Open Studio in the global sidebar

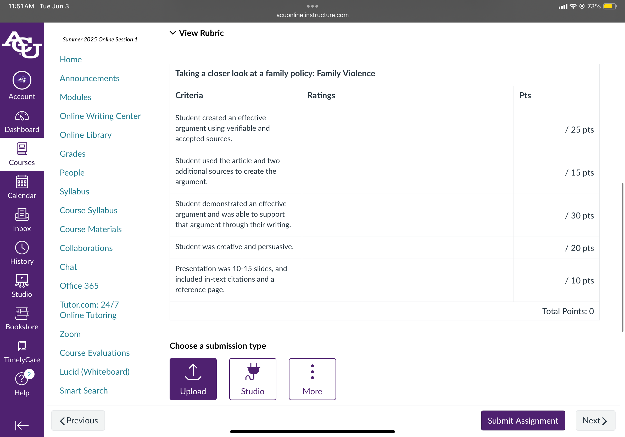click(x=22, y=286)
